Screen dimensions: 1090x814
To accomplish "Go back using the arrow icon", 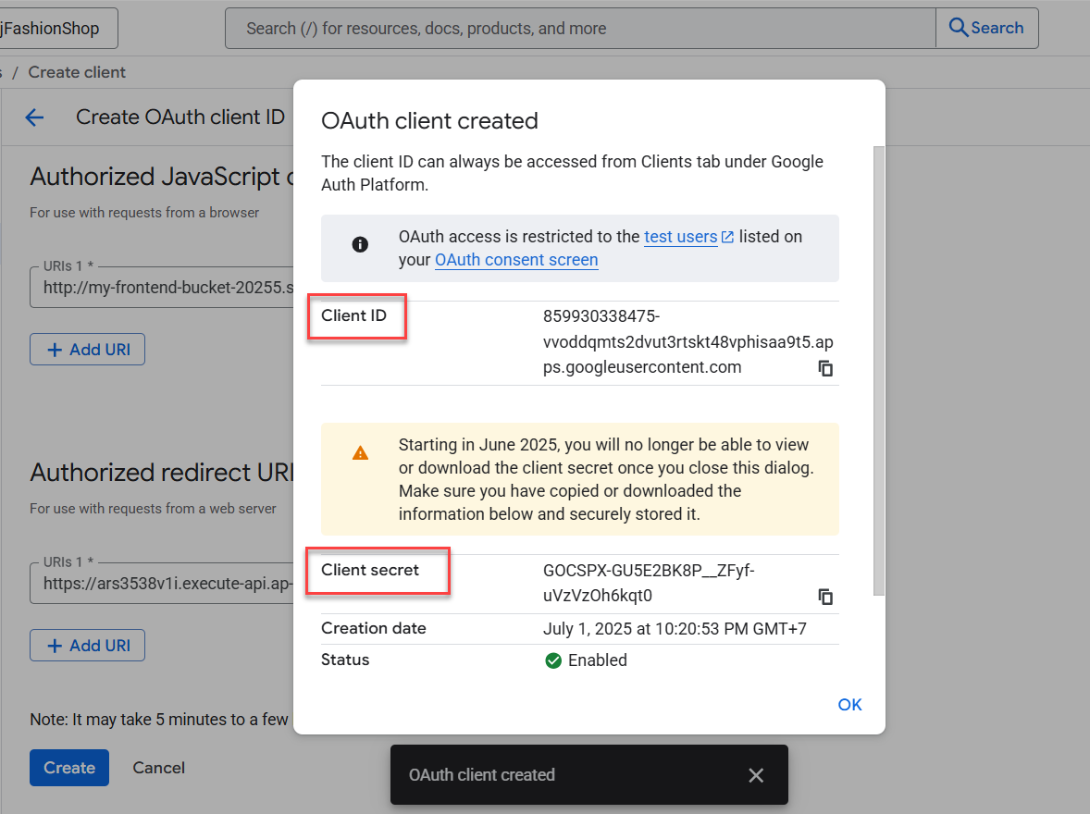I will click(x=34, y=117).
